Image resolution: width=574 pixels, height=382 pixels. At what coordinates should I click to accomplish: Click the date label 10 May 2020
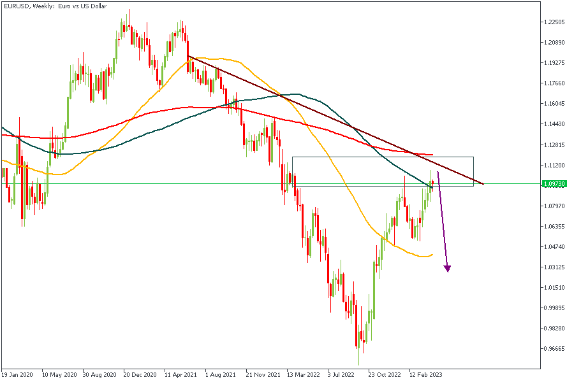(59, 375)
